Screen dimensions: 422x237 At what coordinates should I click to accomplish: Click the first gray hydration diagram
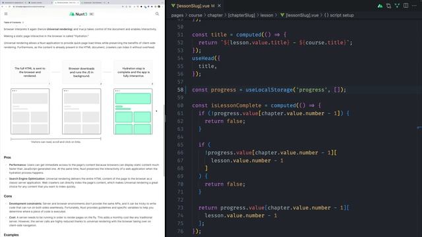[30, 111]
